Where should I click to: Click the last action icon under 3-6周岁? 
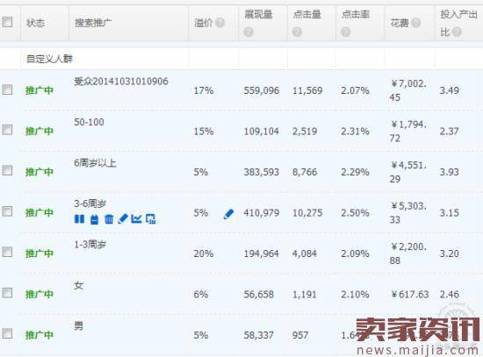(151, 218)
